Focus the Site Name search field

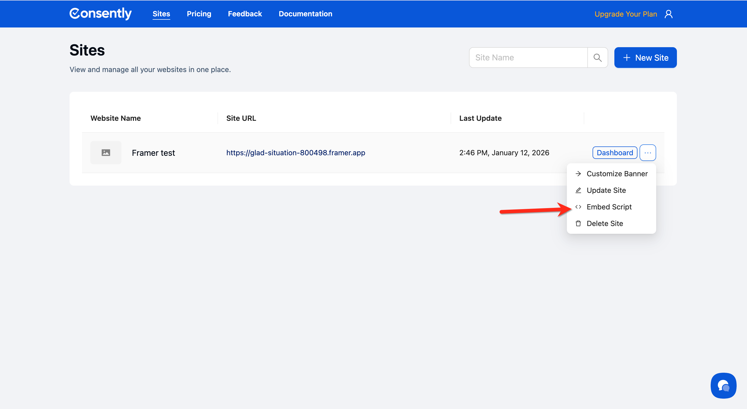(x=528, y=58)
